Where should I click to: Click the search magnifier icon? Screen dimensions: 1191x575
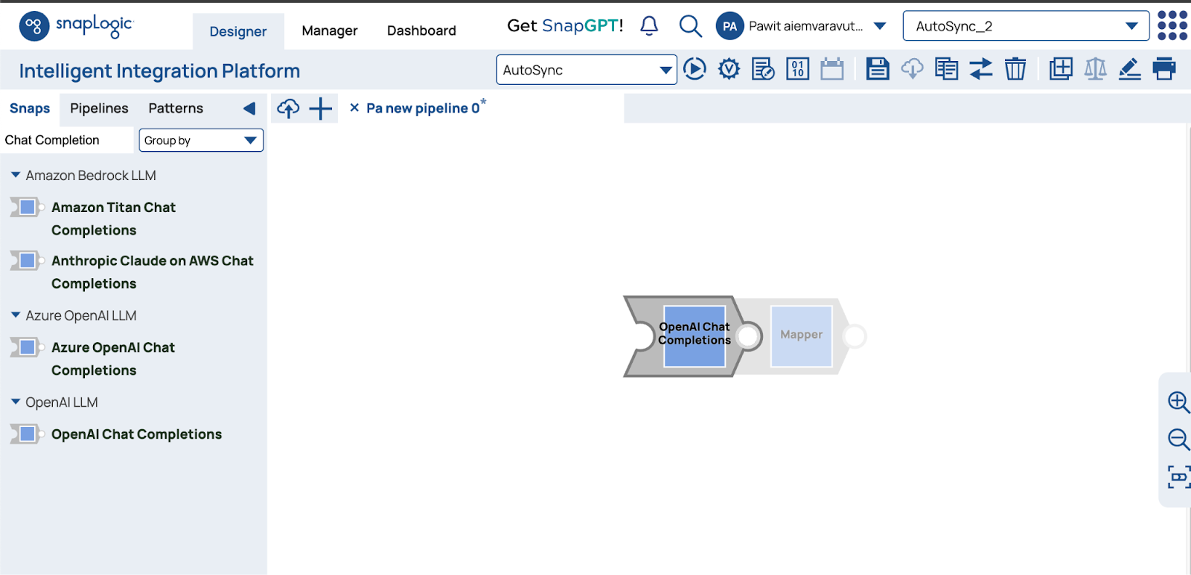[690, 26]
